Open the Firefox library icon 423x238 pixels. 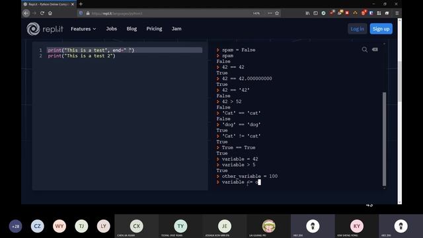point(307,13)
